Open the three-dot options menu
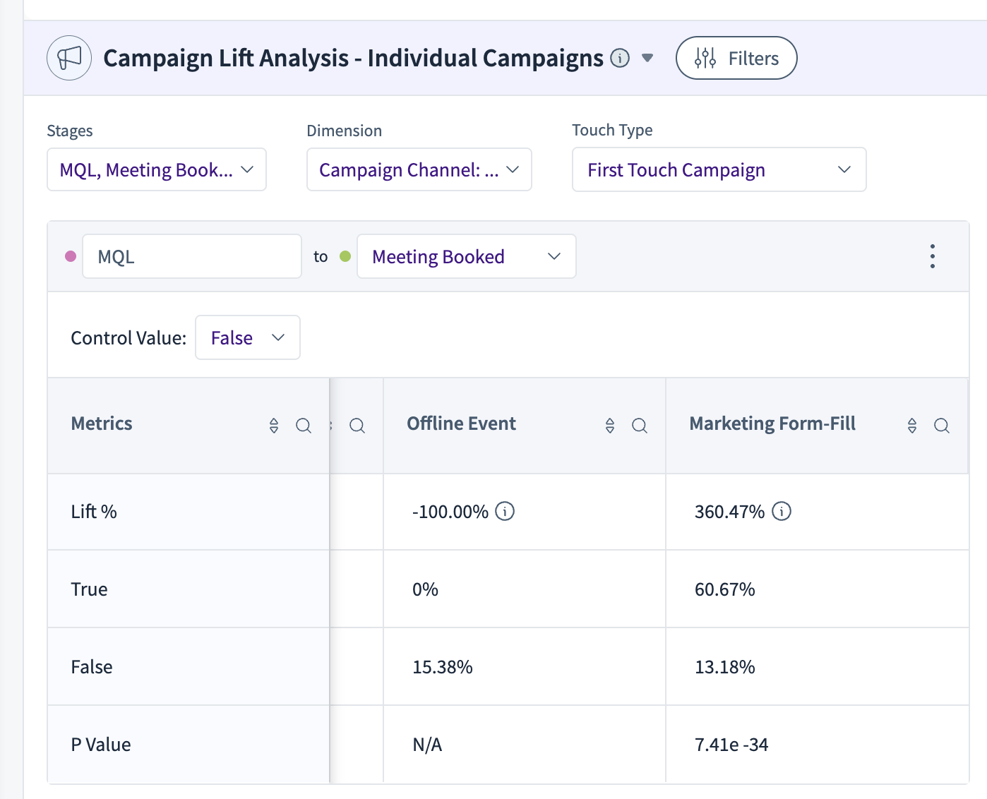Screen dimensions: 987x799 click(933, 256)
